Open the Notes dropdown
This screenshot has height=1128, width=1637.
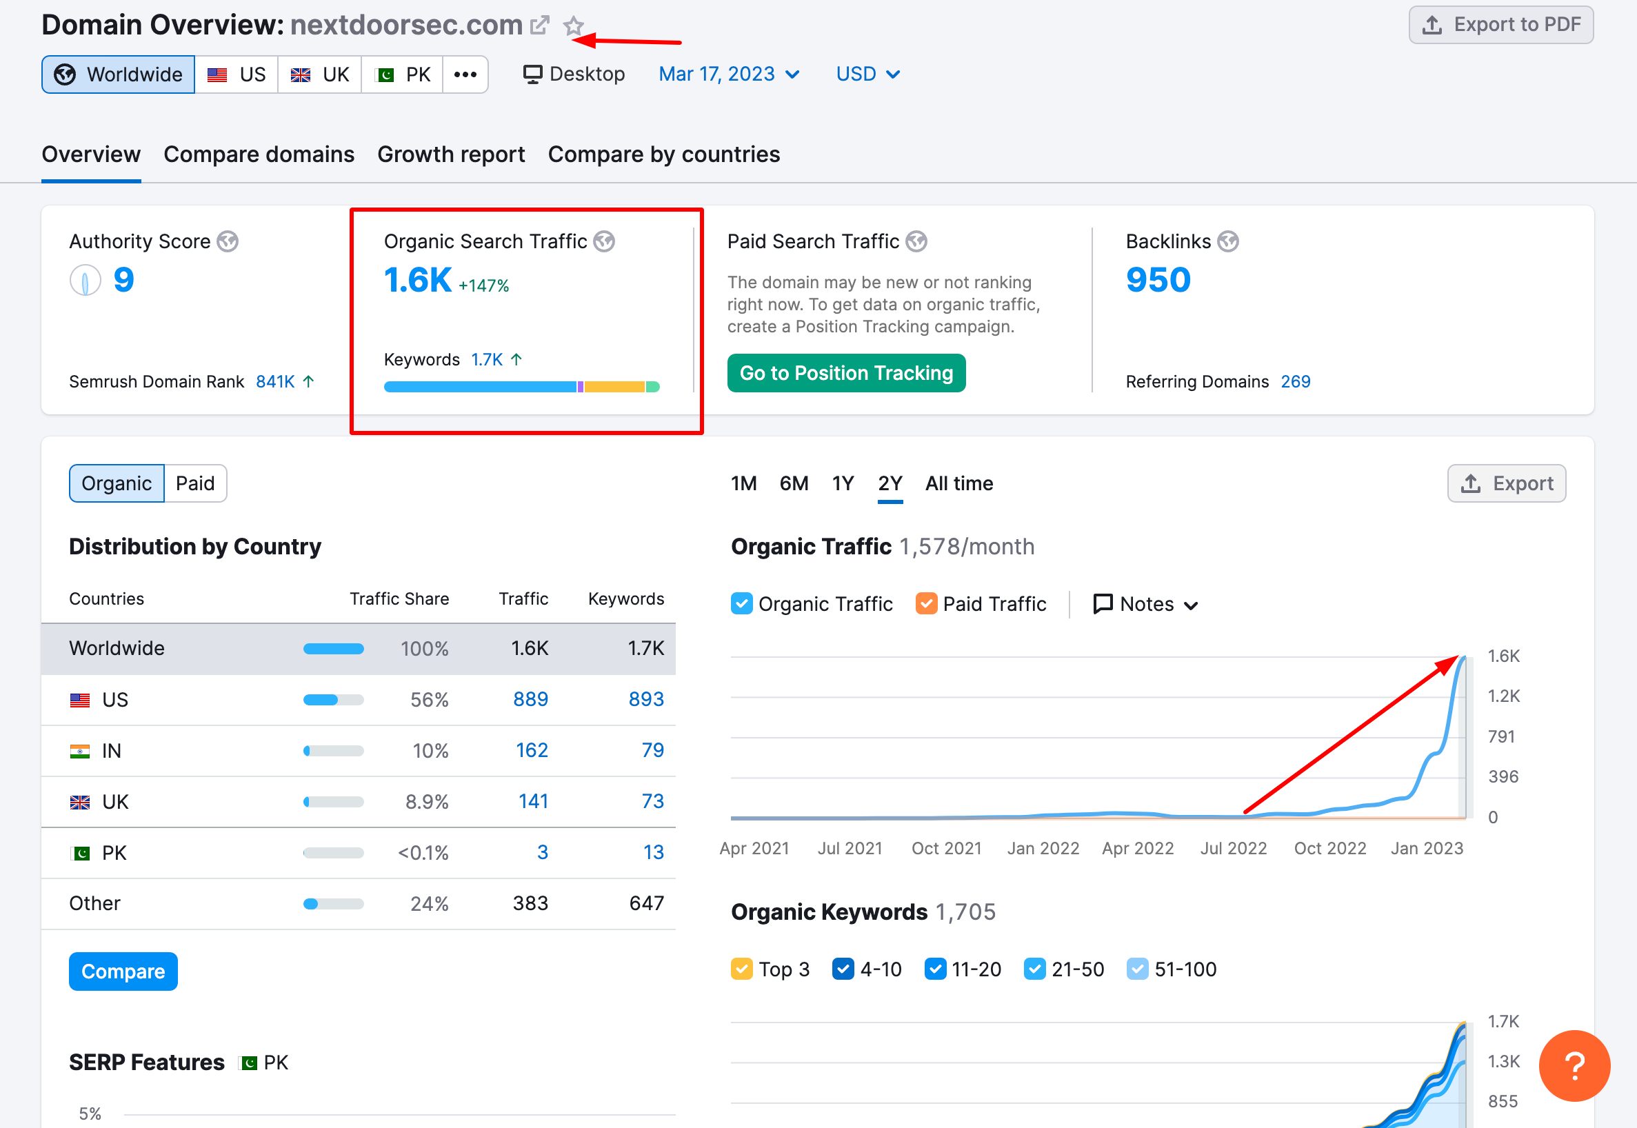(x=1146, y=604)
